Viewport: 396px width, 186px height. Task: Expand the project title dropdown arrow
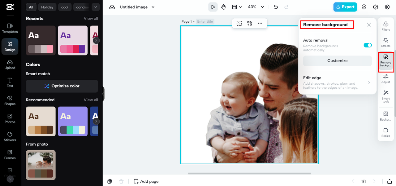point(153,7)
